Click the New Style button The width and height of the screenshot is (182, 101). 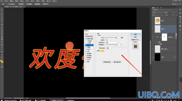click(x=136, y=40)
